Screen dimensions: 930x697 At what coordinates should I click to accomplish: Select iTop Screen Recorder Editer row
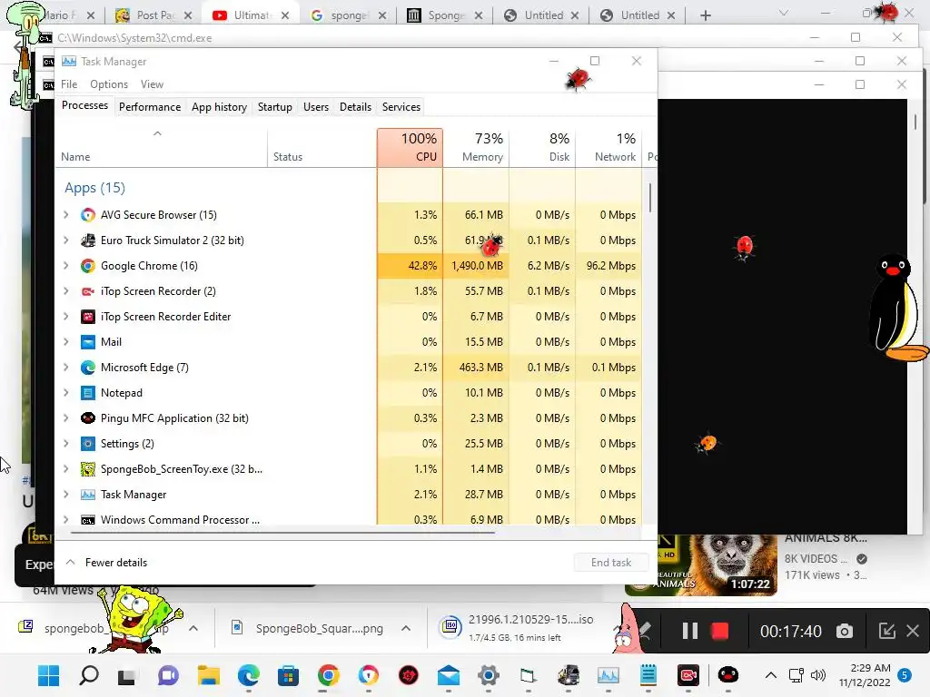pyautogui.click(x=349, y=317)
